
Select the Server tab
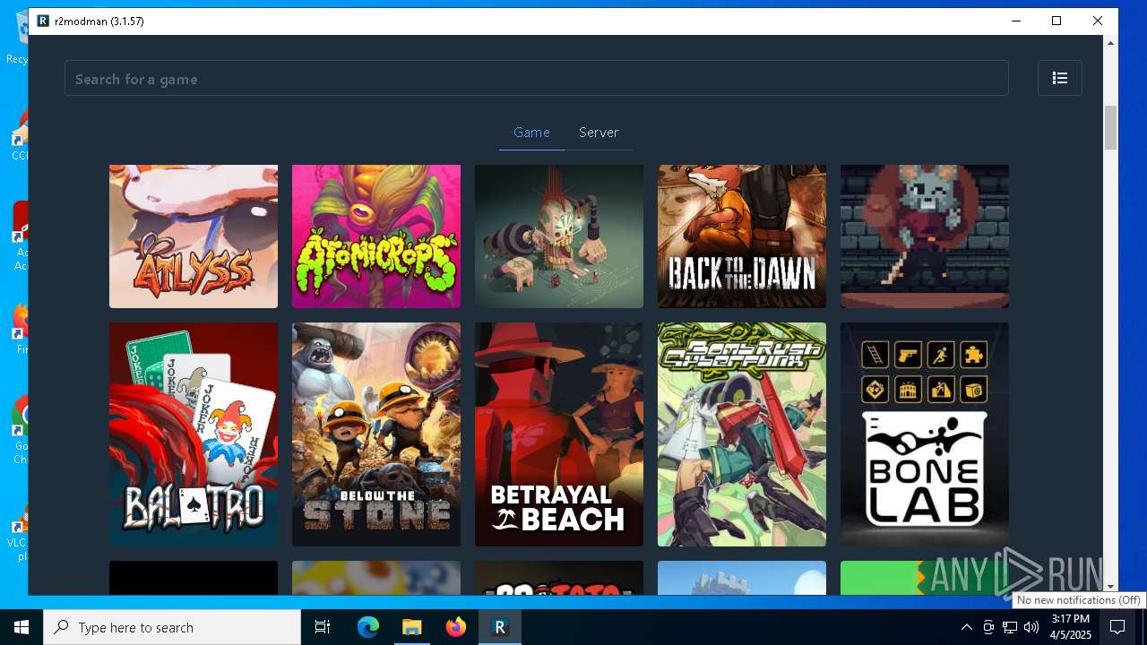599,133
